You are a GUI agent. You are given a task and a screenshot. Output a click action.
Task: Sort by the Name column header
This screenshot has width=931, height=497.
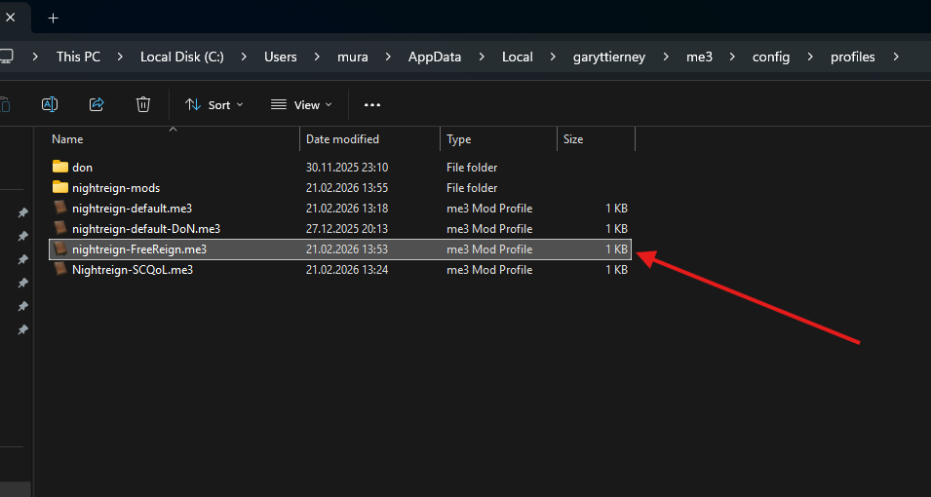[x=67, y=139]
